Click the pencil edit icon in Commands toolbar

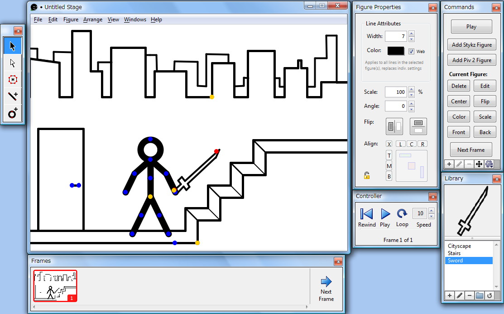click(x=459, y=164)
